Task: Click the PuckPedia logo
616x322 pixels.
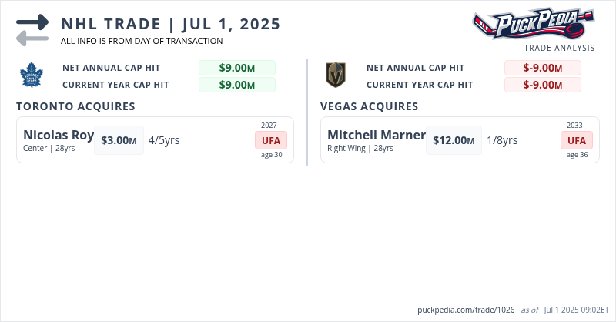Action: (533, 23)
